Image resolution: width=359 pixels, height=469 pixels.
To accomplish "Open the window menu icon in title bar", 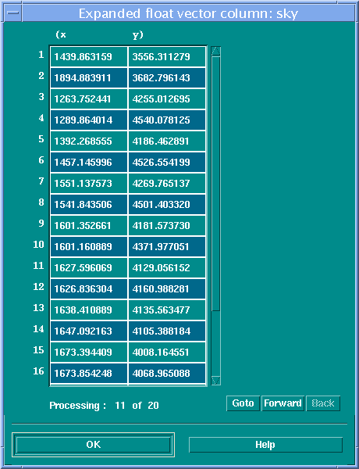I will 13,13.
